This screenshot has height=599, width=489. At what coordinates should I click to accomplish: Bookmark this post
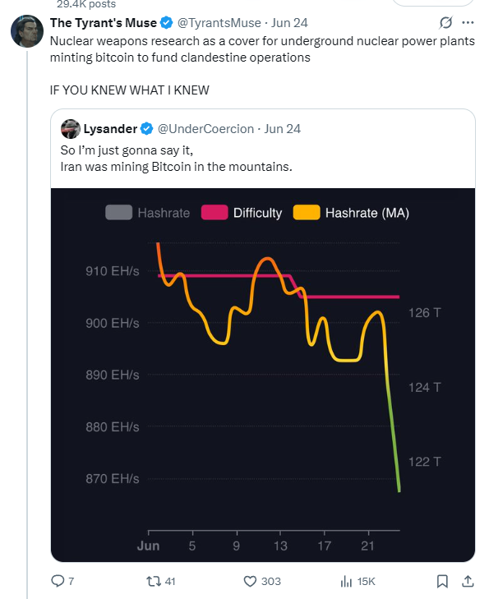(442, 582)
